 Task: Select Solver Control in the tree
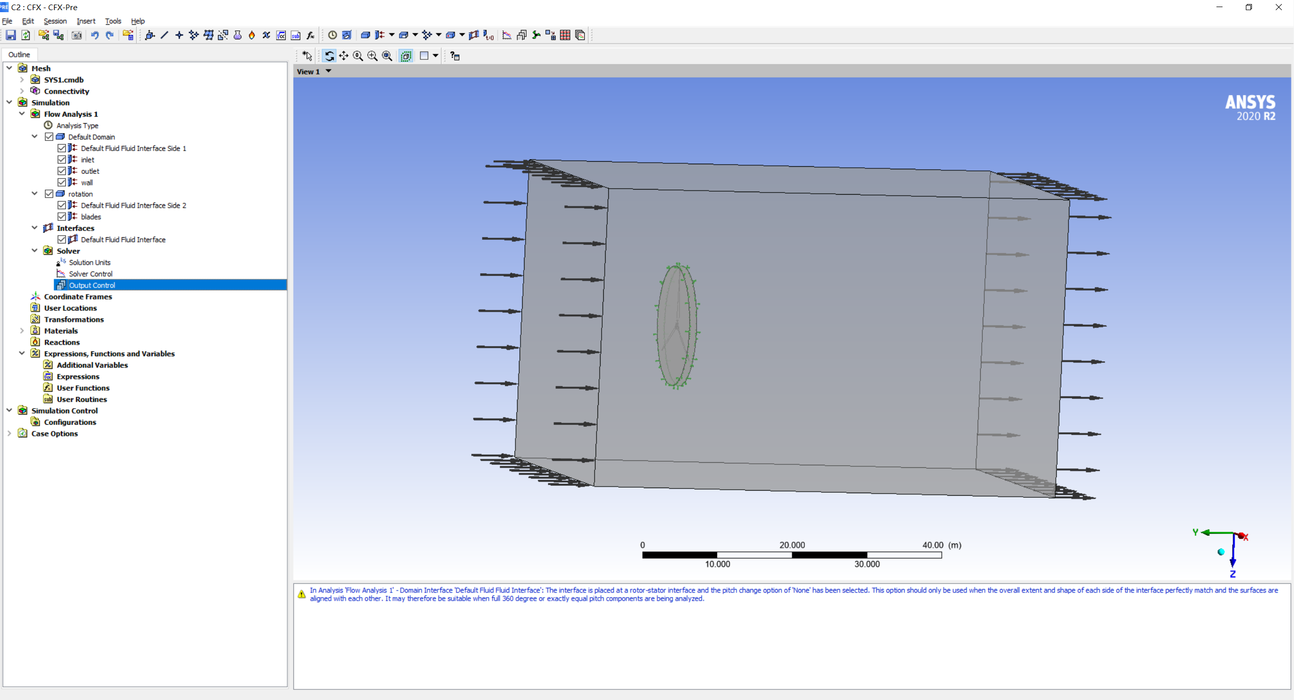click(x=91, y=274)
